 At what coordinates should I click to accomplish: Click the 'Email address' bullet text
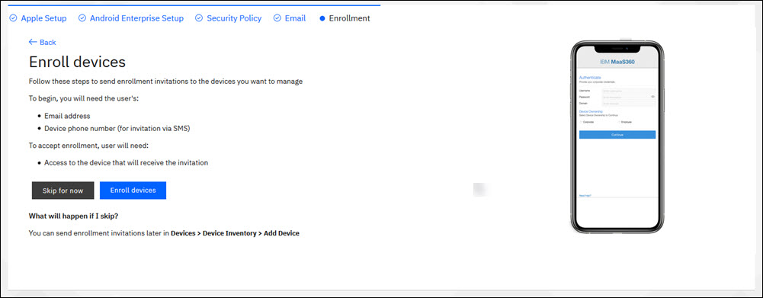[x=67, y=116]
